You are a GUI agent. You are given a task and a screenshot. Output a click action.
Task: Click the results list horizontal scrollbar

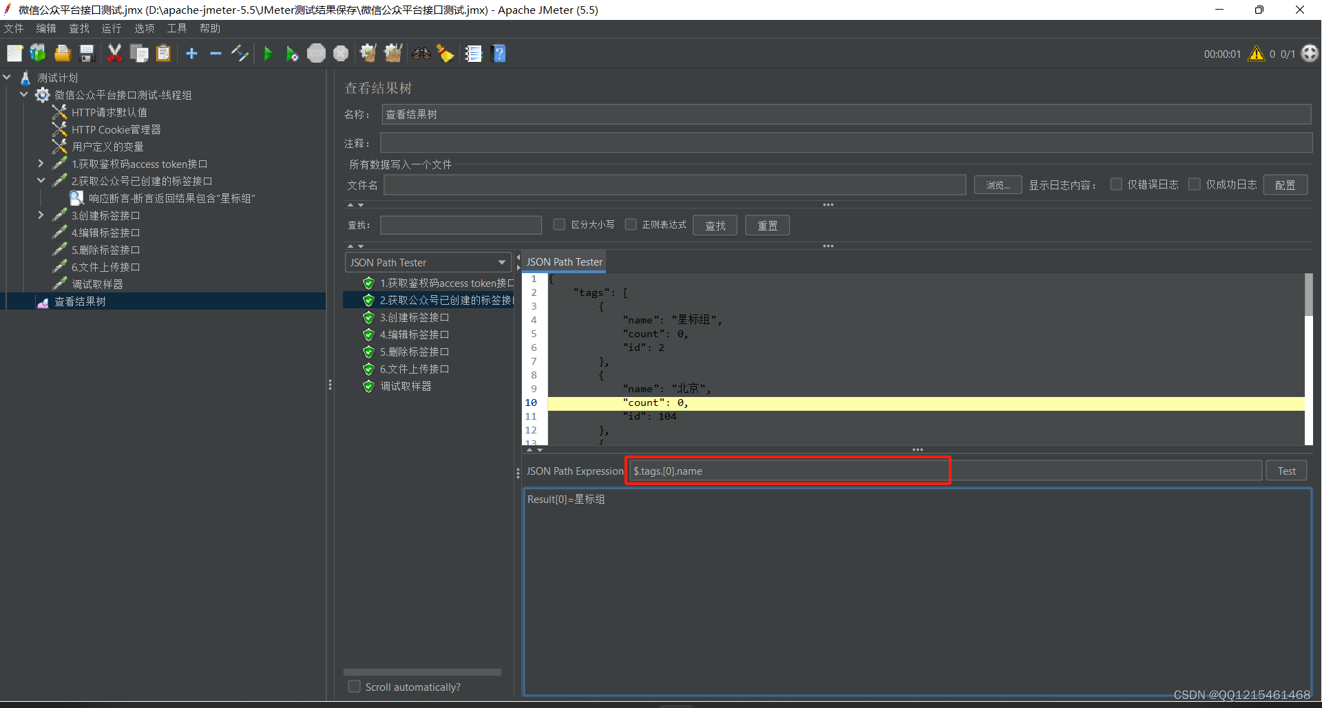(422, 672)
